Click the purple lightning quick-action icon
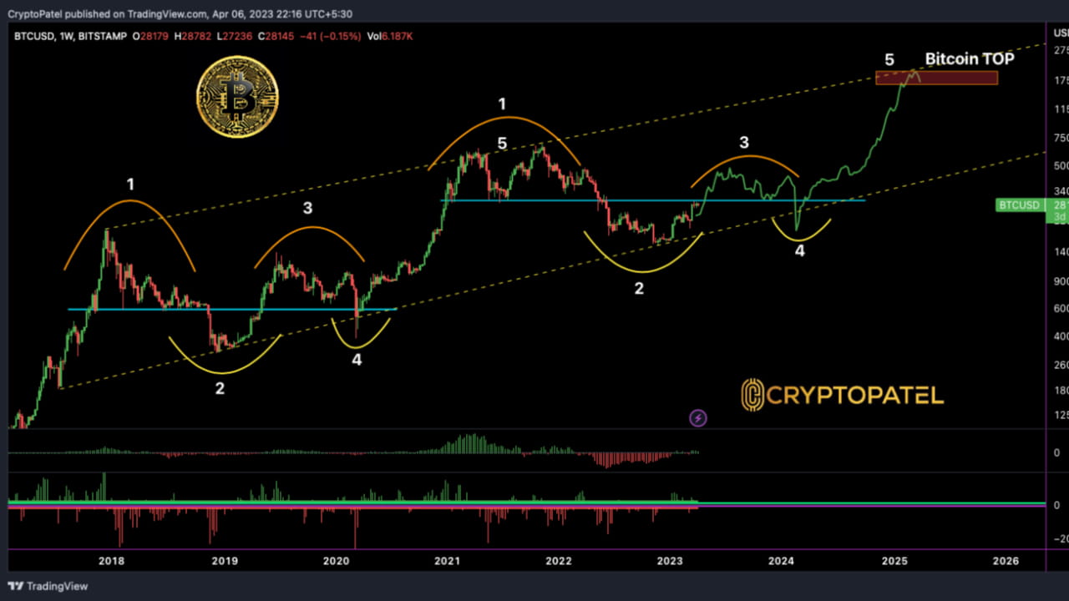This screenshot has height=601, width=1069. coord(697,417)
